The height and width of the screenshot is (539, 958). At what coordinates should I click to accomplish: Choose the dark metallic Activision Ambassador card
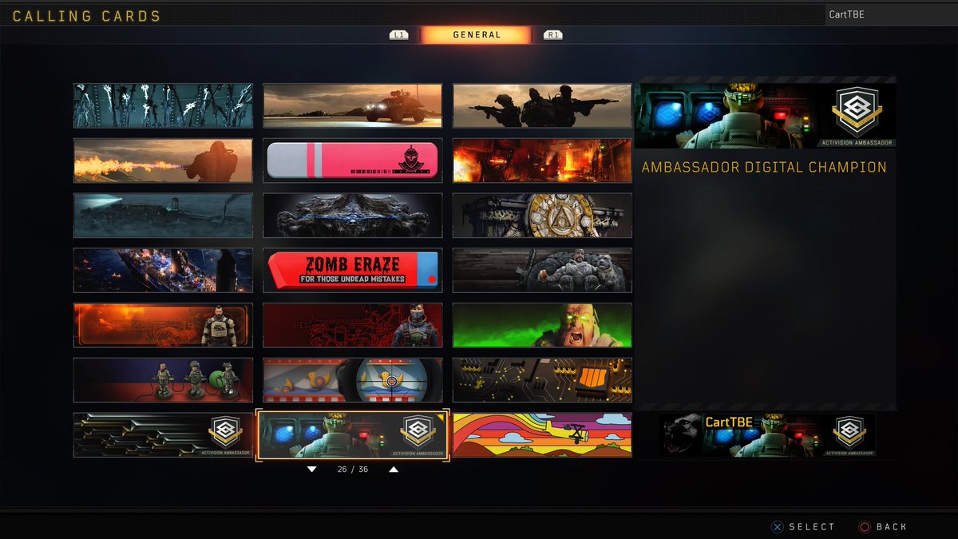click(163, 435)
